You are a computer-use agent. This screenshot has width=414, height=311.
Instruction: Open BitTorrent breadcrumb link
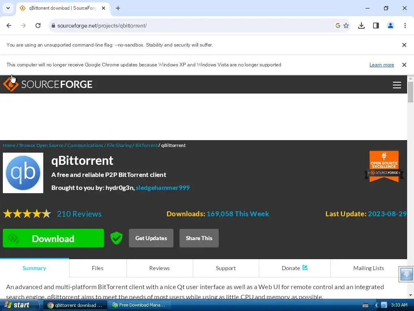click(146, 145)
